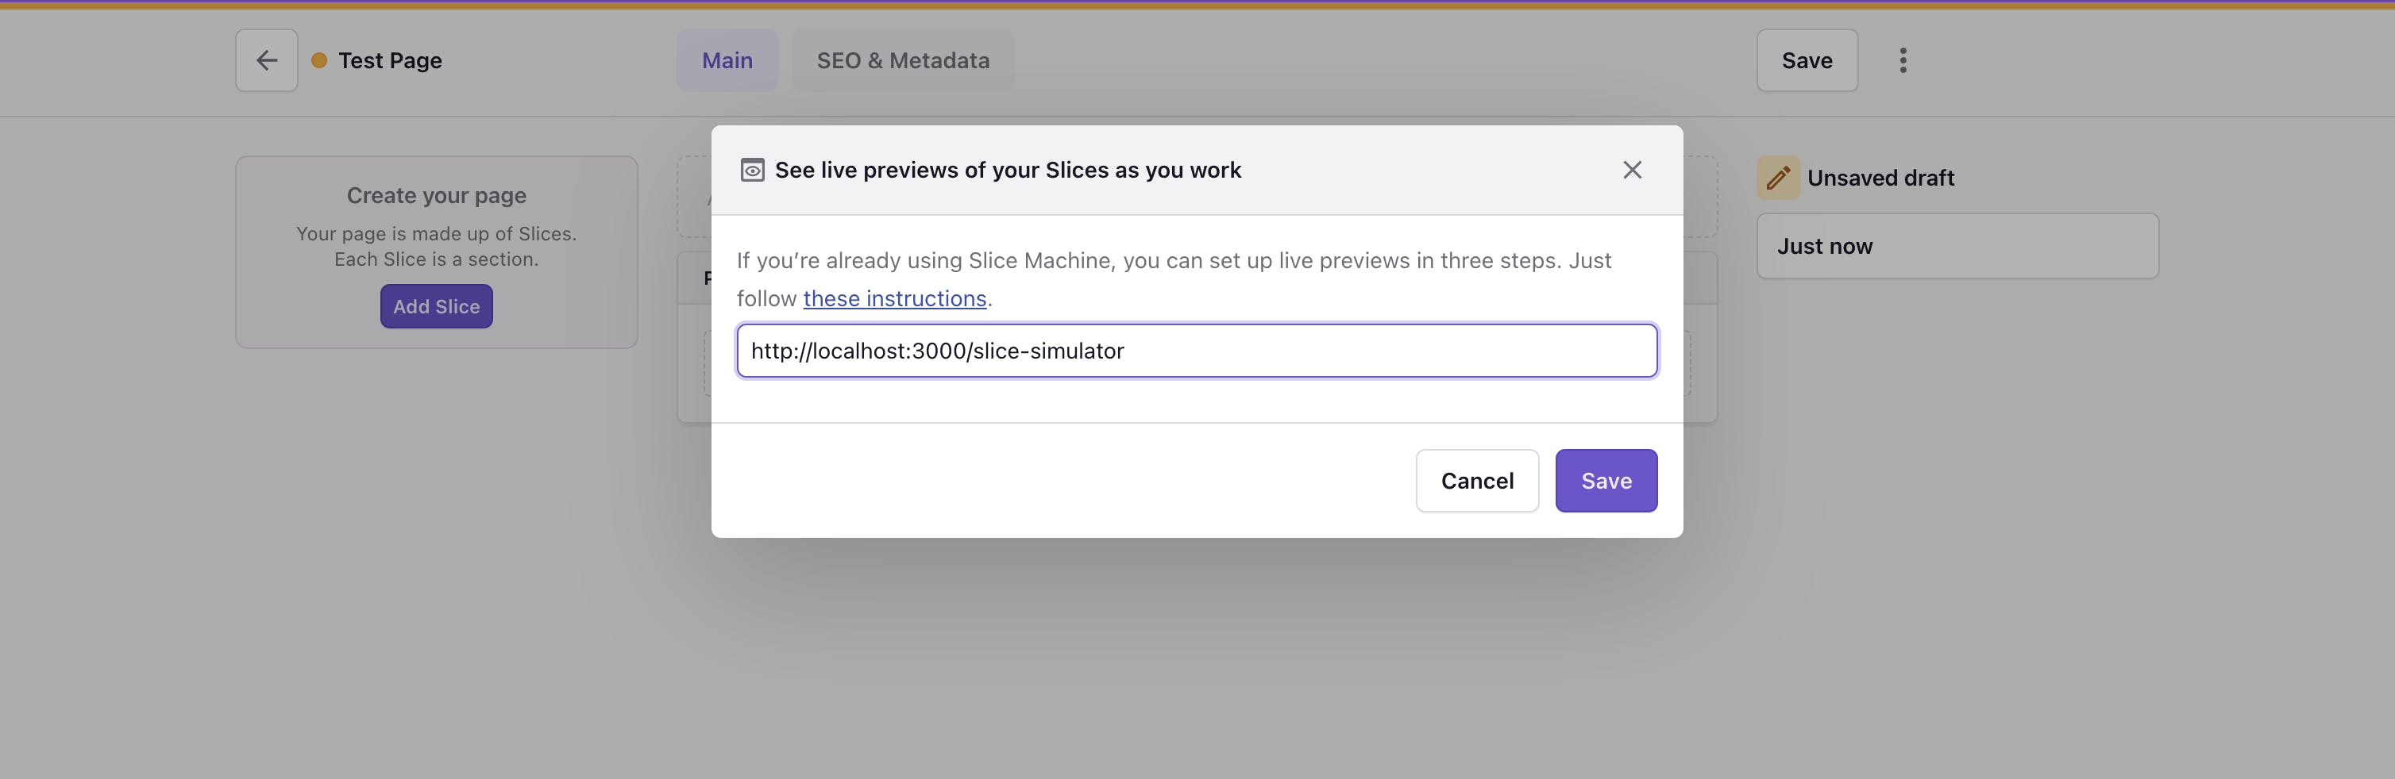Cancel the live preview setup

click(1477, 480)
